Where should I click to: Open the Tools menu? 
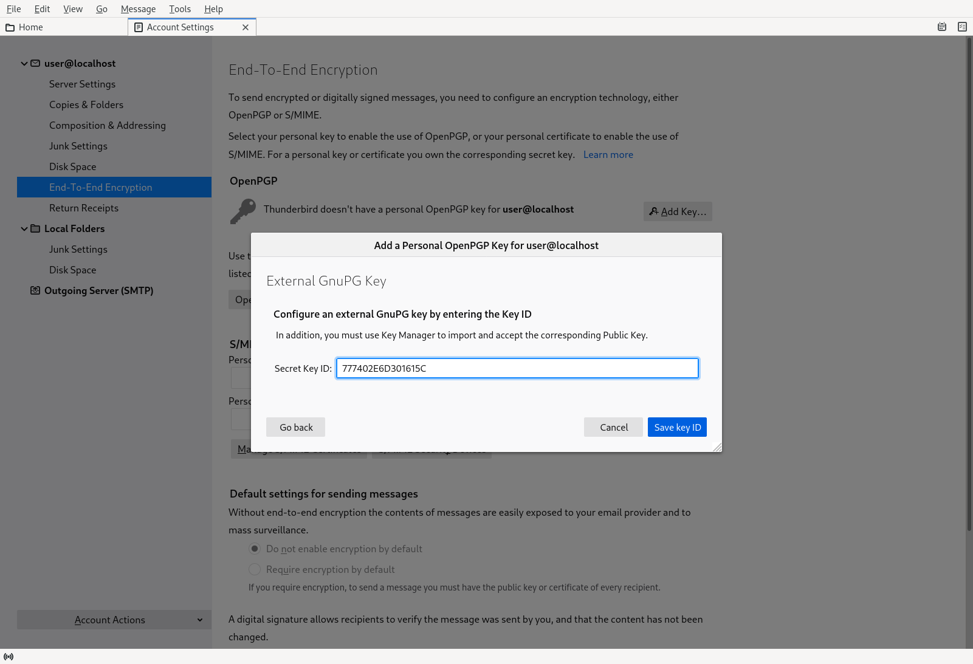tap(180, 9)
